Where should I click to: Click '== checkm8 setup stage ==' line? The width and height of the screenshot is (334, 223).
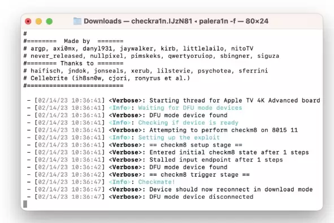point(196,145)
